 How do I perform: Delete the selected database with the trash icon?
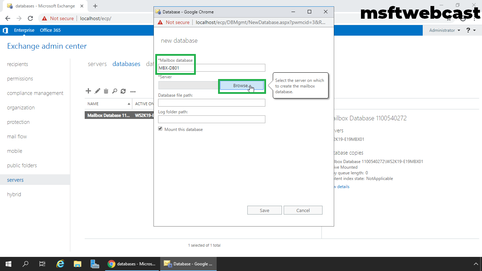pos(106,91)
